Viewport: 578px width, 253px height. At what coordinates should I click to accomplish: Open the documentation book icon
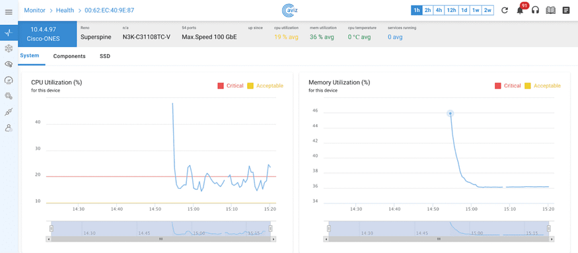(551, 11)
